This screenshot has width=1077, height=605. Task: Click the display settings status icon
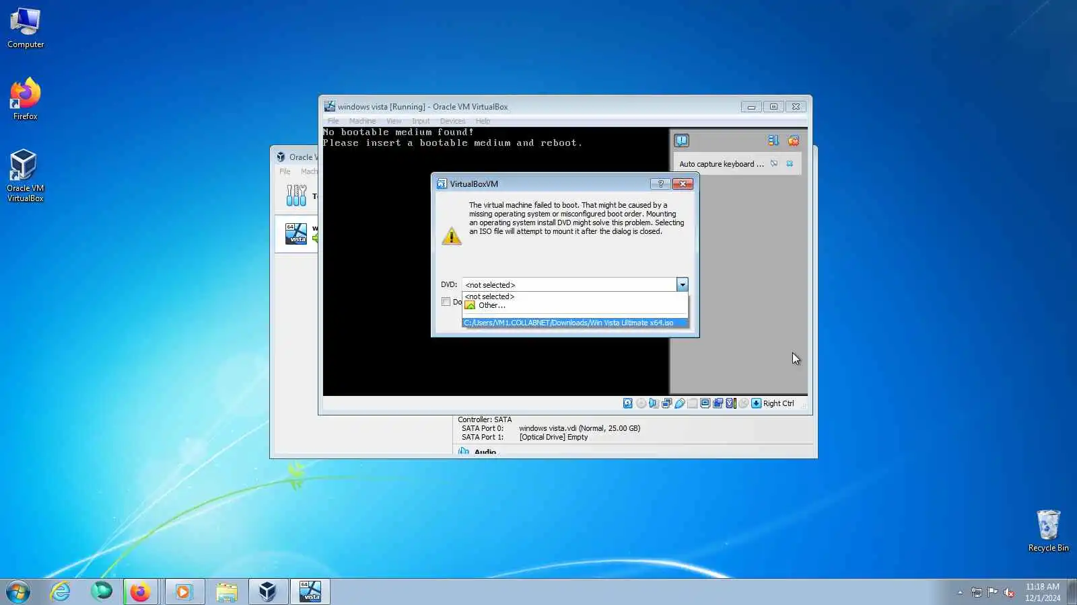click(705, 403)
